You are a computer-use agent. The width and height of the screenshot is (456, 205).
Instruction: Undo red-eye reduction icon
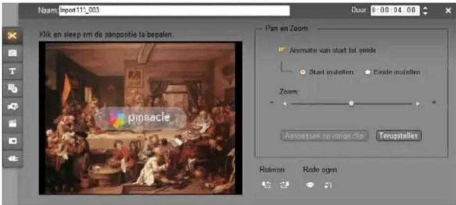pos(328,185)
